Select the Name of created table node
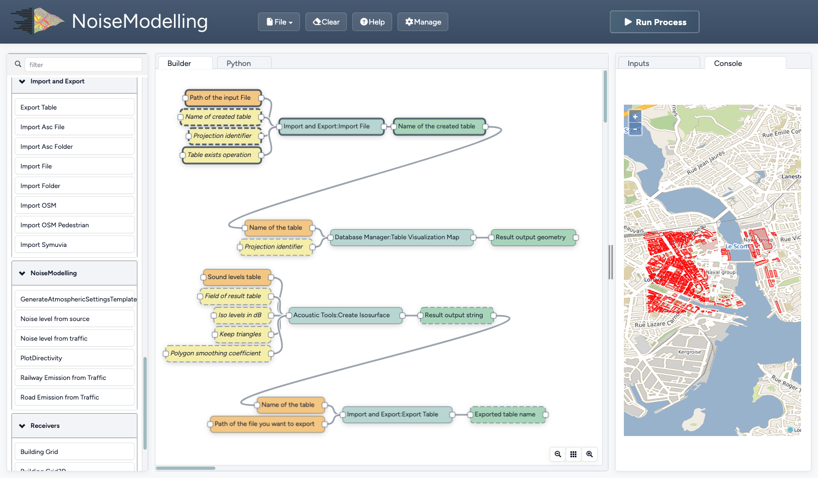The height and width of the screenshot is (478, 818). (221, 117)
